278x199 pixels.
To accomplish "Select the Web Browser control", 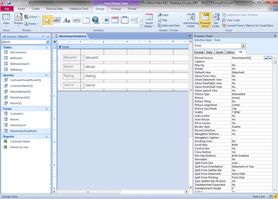I will [x=105, y=20].
